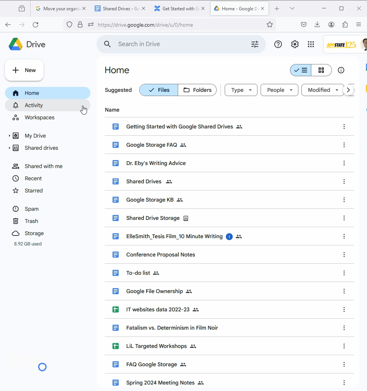Save page to Pocket icon
367x391 pixels.
pos(303,24)
